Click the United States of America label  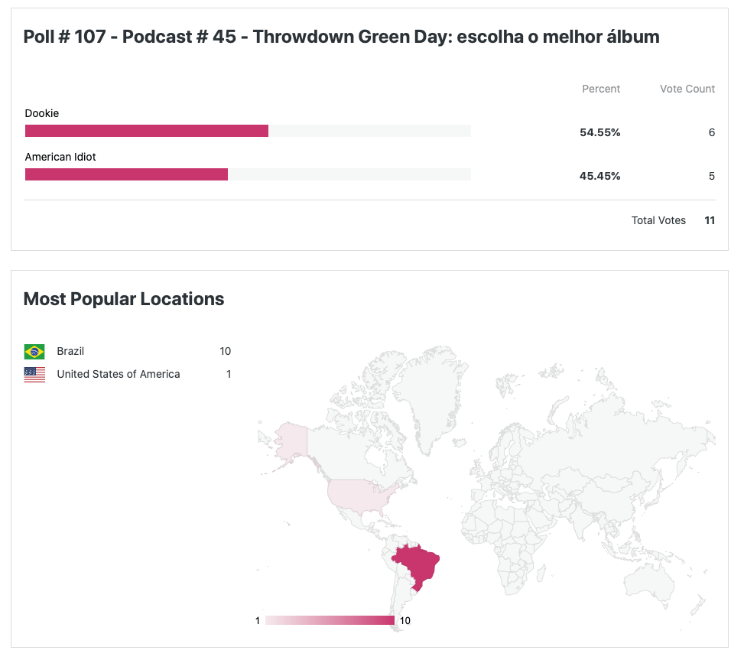click(119, 375)
